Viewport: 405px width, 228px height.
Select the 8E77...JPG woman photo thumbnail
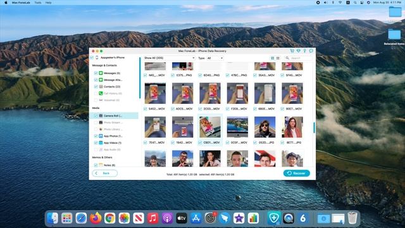point(292,127)
